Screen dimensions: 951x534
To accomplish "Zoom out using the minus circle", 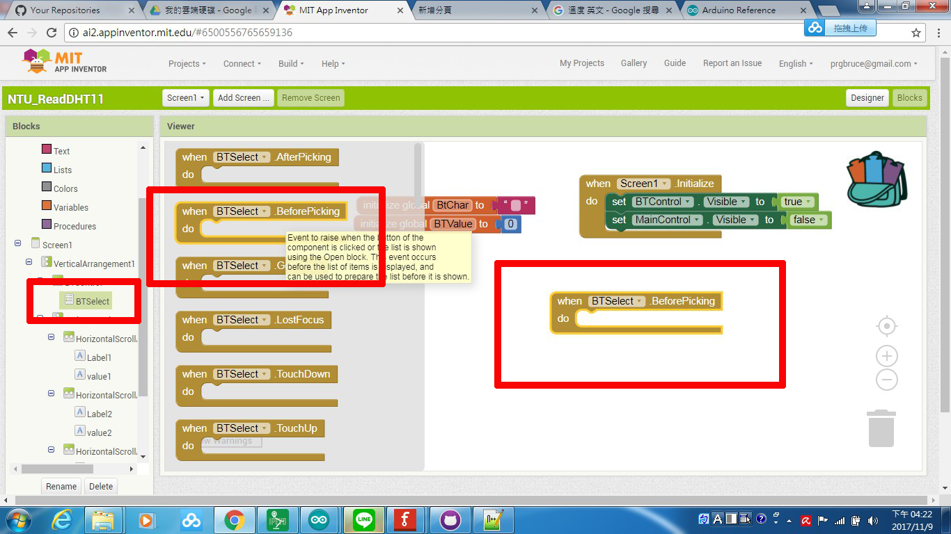I will pos(886,380).
